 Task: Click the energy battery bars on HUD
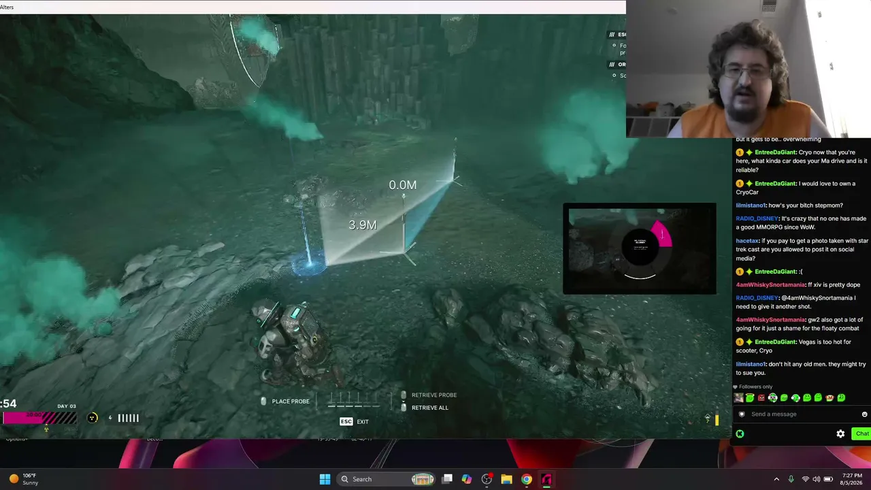click(x=128, y=418)
